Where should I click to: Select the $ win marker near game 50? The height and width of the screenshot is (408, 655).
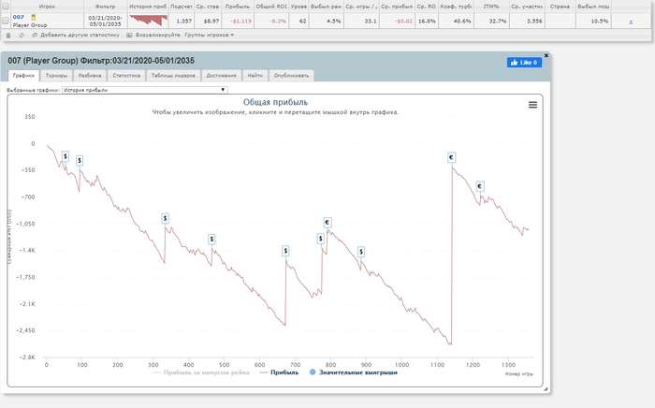(65, 156)
